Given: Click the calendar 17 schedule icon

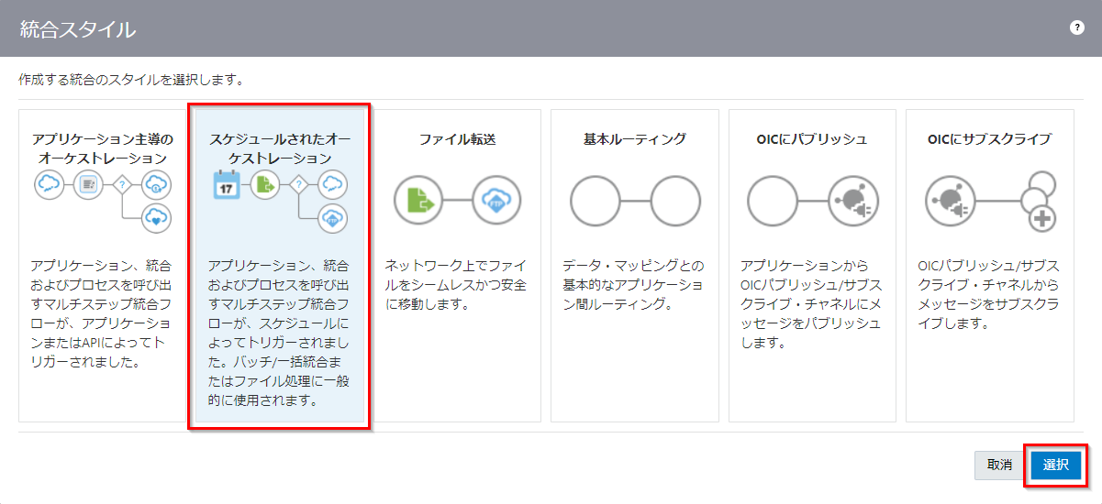Looking at the screenshot, I should click(x=226, y=185).
